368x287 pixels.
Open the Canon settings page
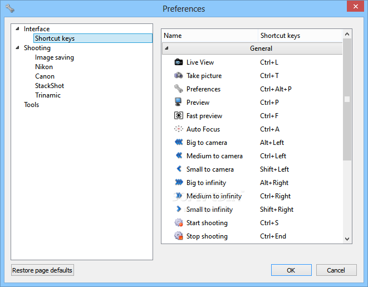pos(45,76)
